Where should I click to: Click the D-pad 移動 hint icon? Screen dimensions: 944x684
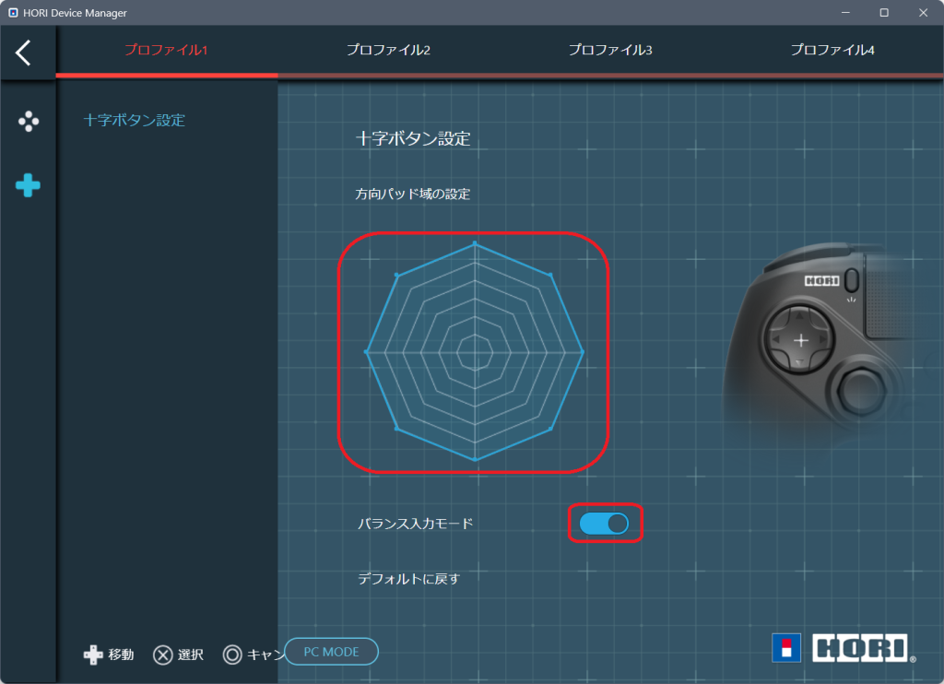pyautogui.click(x=93, y=655)
